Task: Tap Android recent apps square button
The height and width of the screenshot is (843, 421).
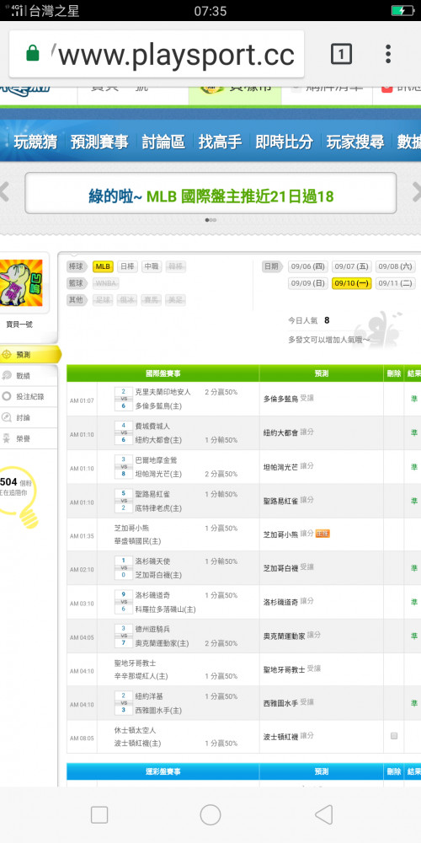Action: point(99,814)
